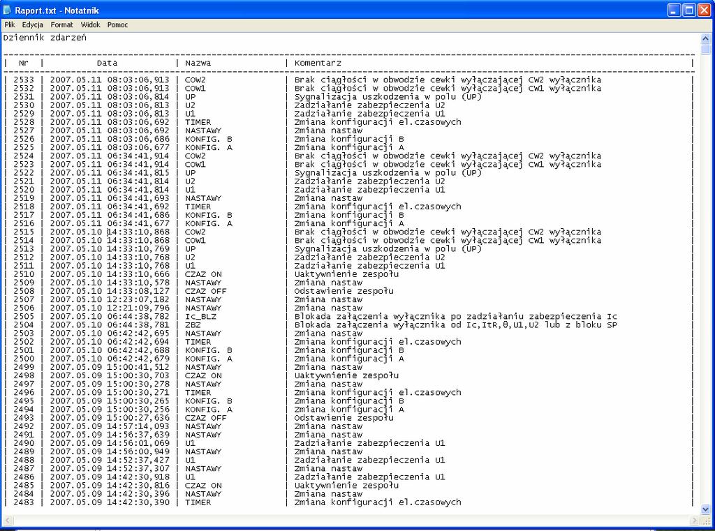
Task: Click event number 2483
Action: click(x=24, y=502)
